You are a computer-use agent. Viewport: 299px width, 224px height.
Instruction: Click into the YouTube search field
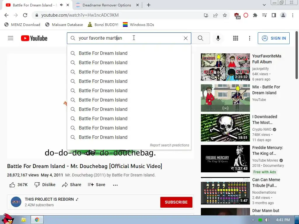(x=129, y=38)
